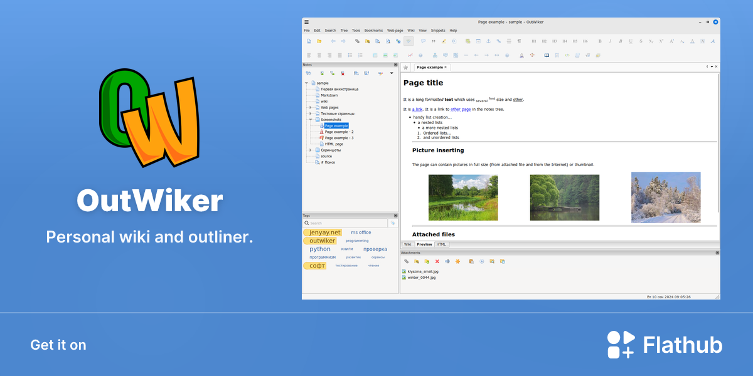The height and width of the screenshot is (376, 753).
Task: Select winter_0044.jpg attachment
Action: pos(422,278)
